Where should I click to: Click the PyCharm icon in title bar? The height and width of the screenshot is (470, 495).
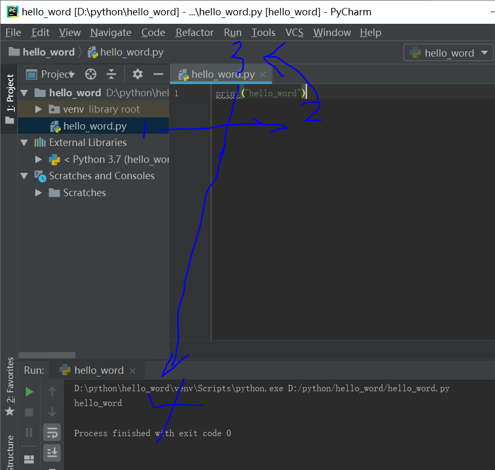click(x=13, y=12)
